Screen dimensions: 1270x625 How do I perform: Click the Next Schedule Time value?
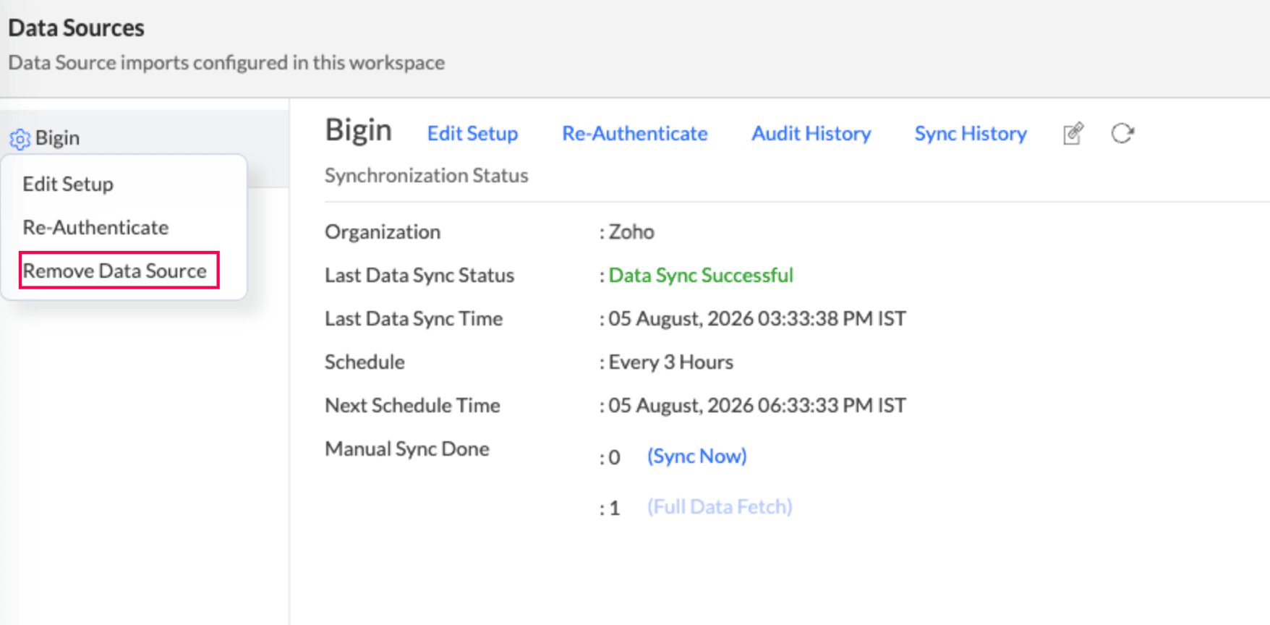tap(757, 405)
